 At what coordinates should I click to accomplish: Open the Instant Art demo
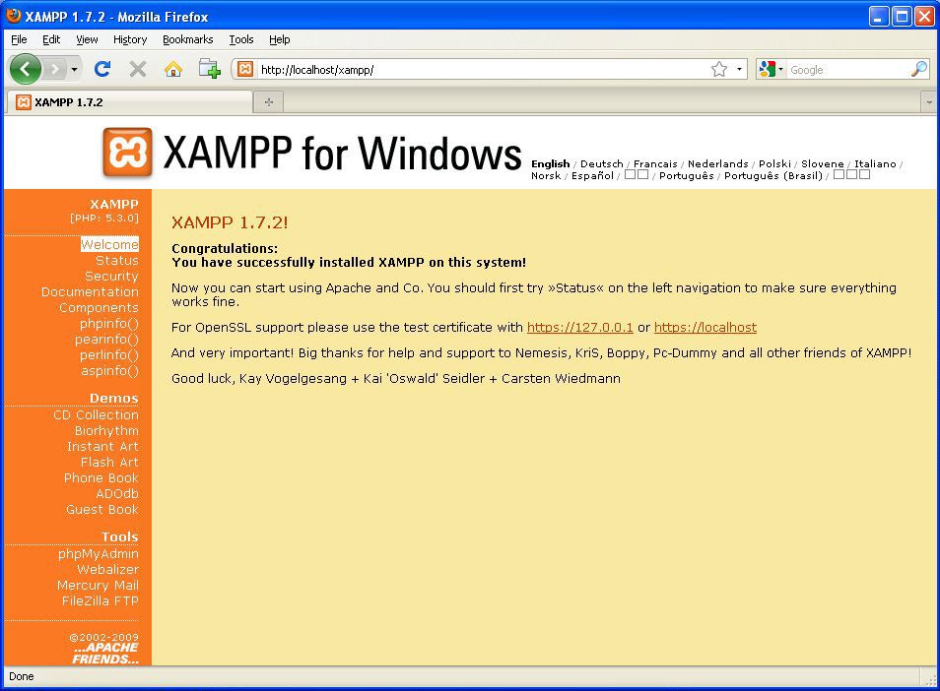(102, 447)
